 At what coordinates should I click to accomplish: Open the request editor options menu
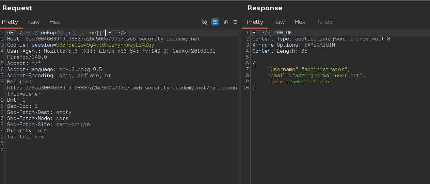coord(235,22)
